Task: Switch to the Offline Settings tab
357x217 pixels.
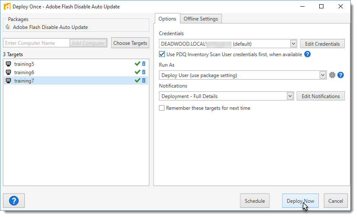Action: [x=201, y=19]
